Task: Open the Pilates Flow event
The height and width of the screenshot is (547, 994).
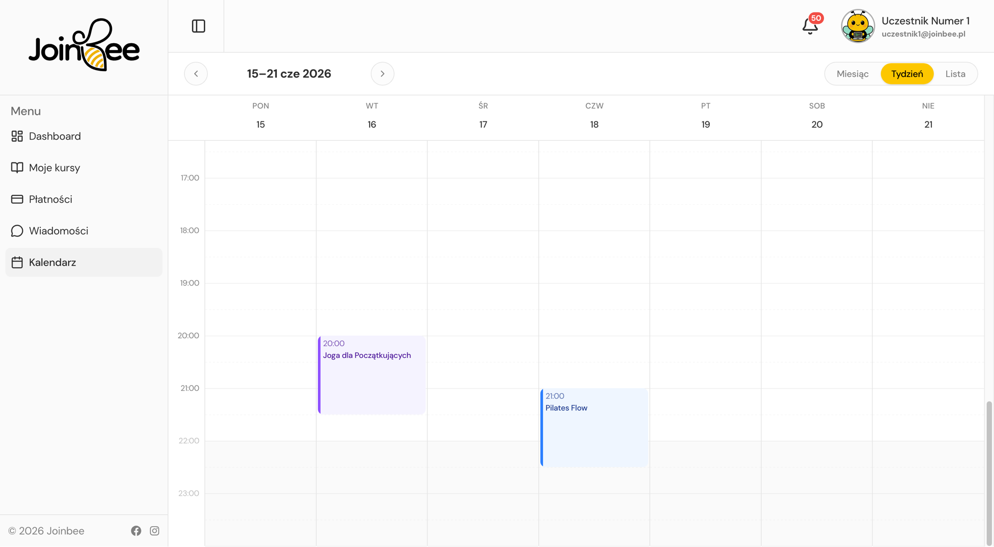Action: 594,428
